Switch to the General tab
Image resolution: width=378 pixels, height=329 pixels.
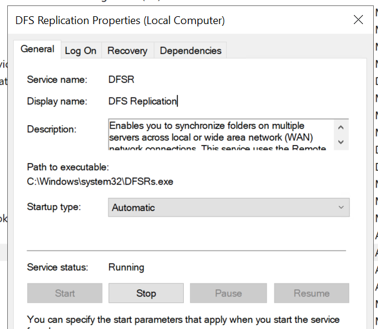click(x=37, y=49)
